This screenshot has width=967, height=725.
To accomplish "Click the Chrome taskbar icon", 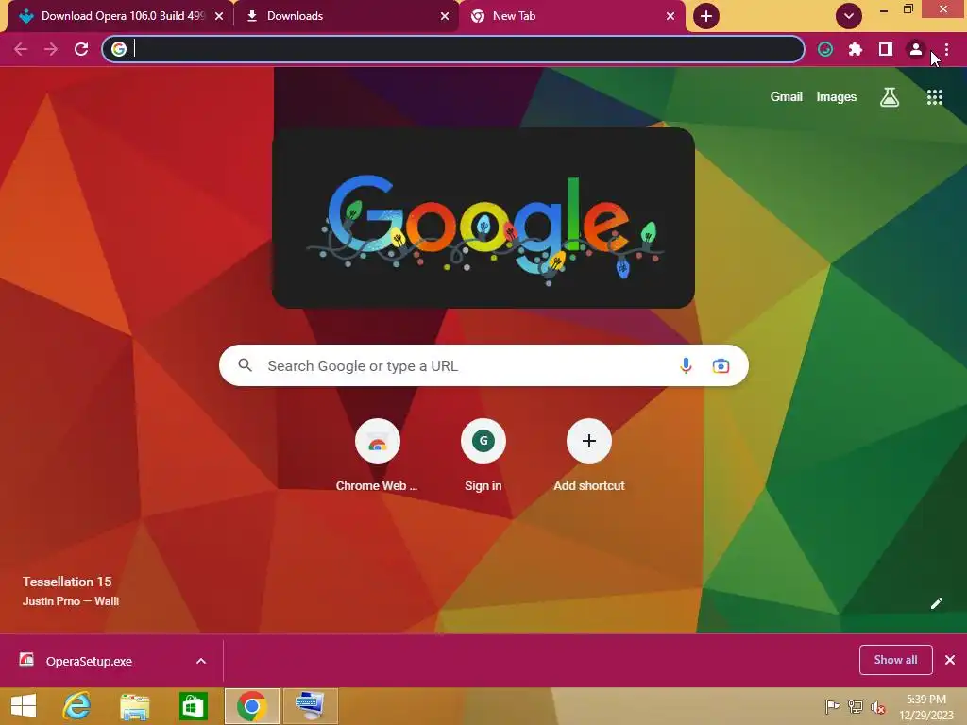I will 251,706.
